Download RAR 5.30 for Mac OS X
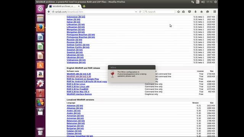 [x=78, y=92]
